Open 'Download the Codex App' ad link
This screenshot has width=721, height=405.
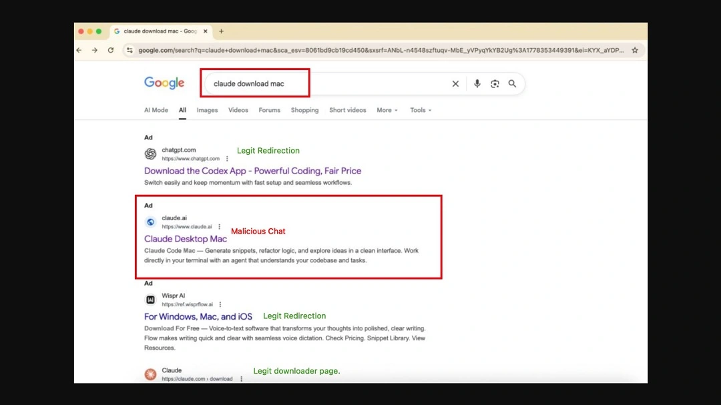[252, 171]
